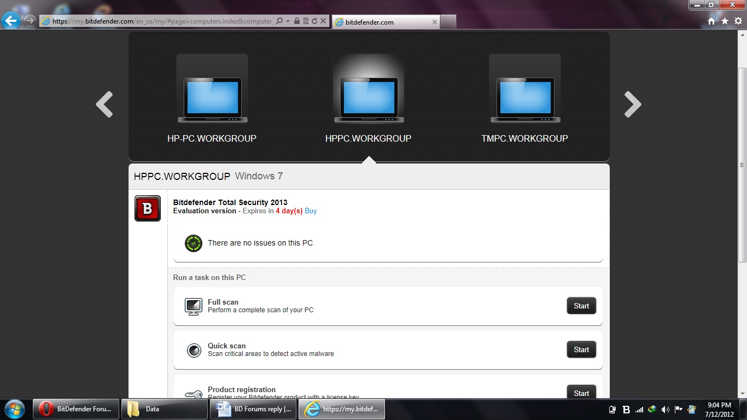747x420 pixels.
Task: Open the Data folder taskbar button
Action: 165,409
